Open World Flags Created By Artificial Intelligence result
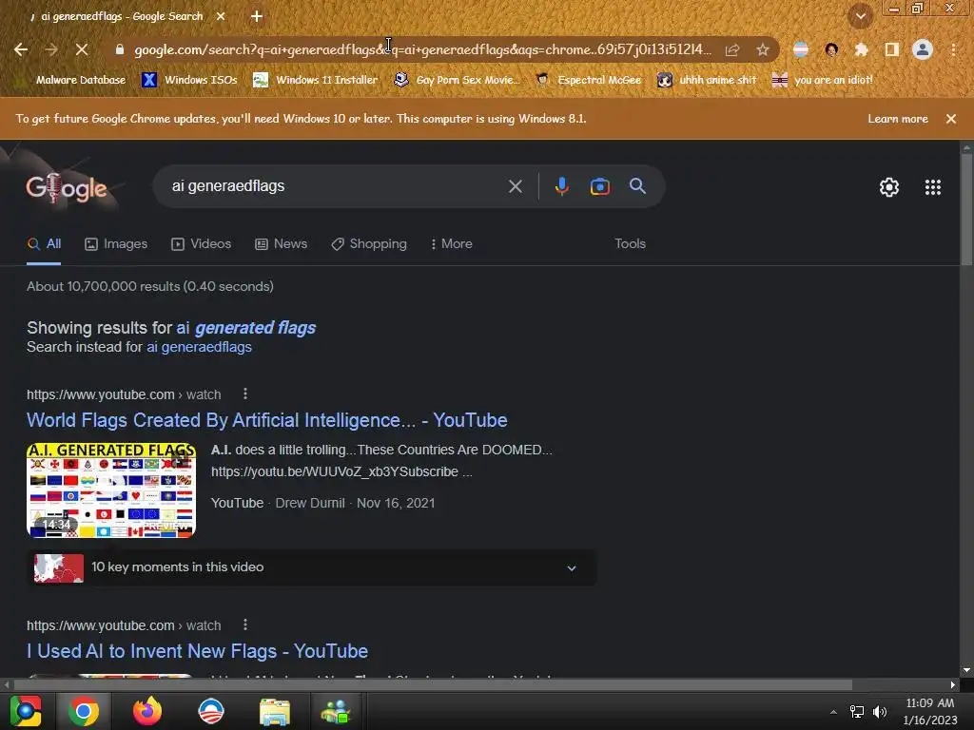This screenshot has width=974, height=730. (x=267, y=420)
